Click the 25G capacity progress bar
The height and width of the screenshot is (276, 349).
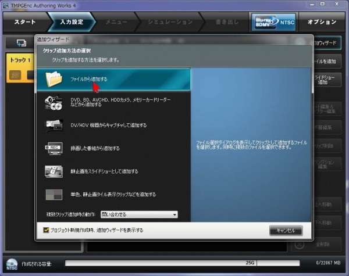[182, 263]
